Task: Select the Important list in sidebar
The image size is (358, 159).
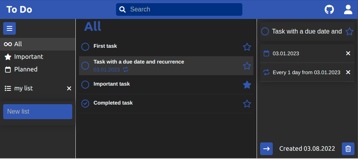Action: point(29,57)
